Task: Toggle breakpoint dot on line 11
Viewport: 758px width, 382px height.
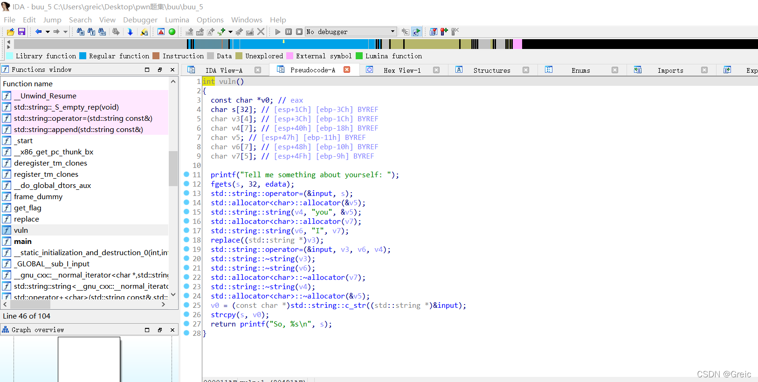Action: coord(186,174)
